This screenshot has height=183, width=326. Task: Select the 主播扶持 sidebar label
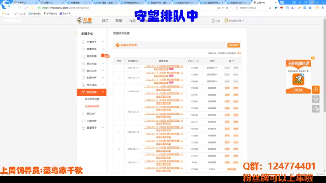pyautogui.click(x=91, y=121)
